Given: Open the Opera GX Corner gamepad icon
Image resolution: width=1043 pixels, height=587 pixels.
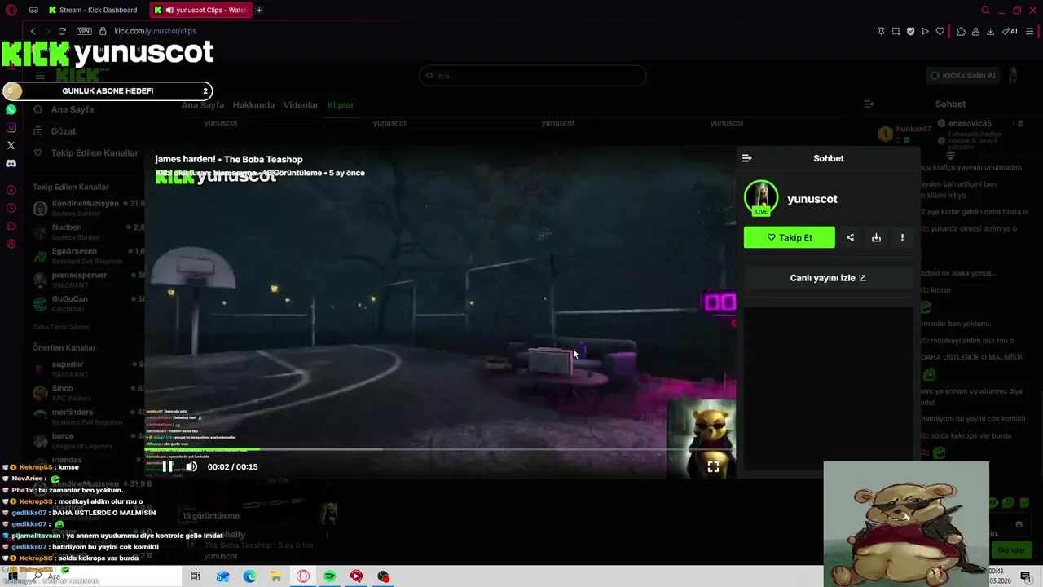Looking at the screenshot, I should point(33,10).
